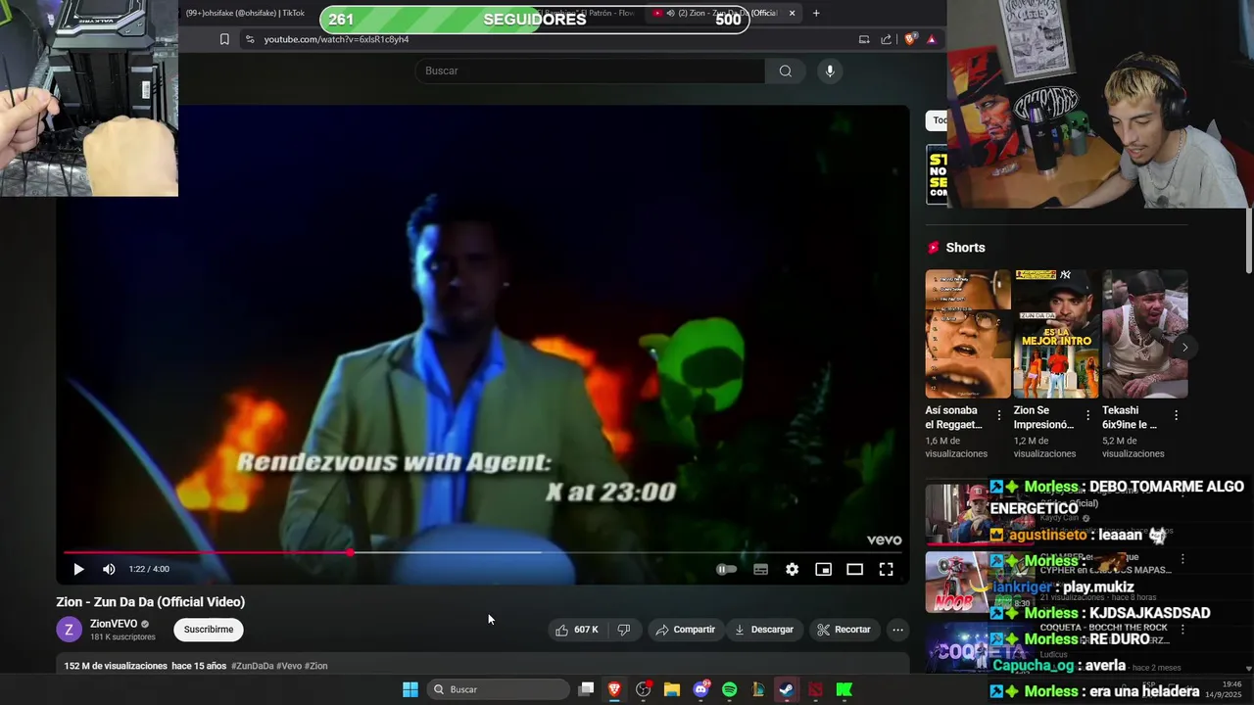The image size is (1254, 705).
Task: Click the #Vevo hashtag
Action: click(289, 666)
